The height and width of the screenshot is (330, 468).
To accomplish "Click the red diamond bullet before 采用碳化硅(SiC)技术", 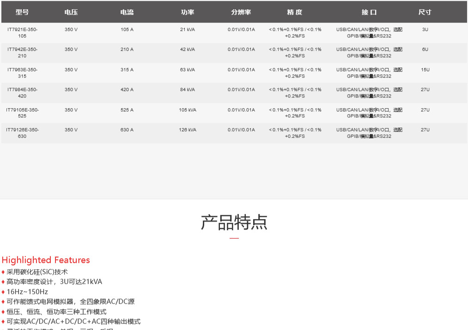I will coord(3,272).
